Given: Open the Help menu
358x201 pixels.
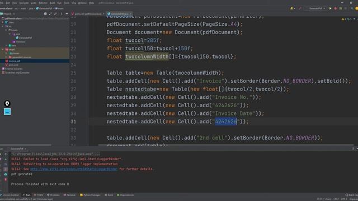Looking at the screenshot, I should coord(91,3).
